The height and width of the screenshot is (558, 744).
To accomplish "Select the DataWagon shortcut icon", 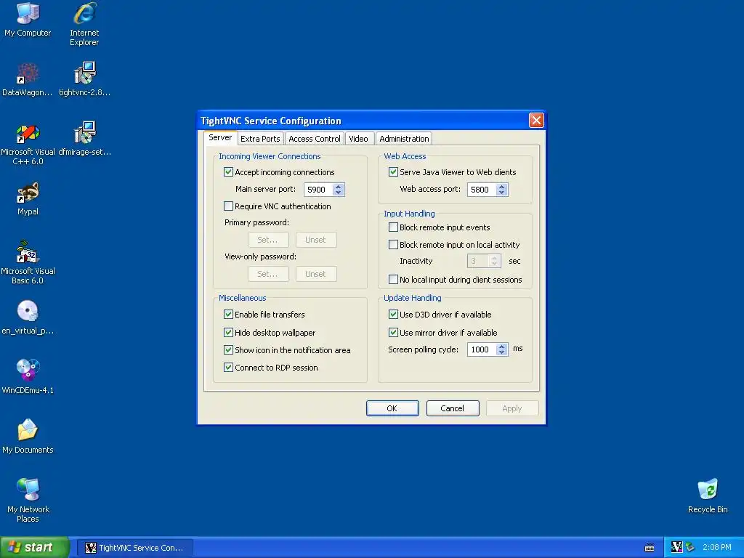I will click(28, 78).
